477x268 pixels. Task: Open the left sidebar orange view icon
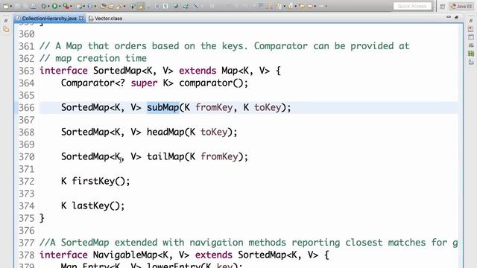(x=6, y=29)
